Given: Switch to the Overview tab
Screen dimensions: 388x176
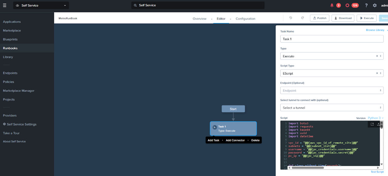Looking at the screenshot, I should pyautogui.click(x=199, y=19).
